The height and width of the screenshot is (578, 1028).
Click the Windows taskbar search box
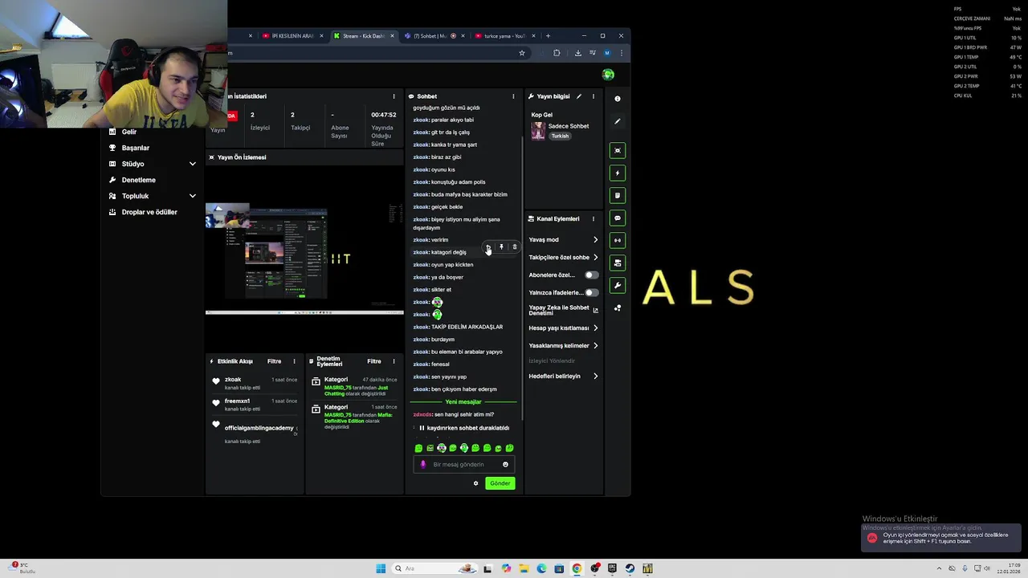pos(434,568)
